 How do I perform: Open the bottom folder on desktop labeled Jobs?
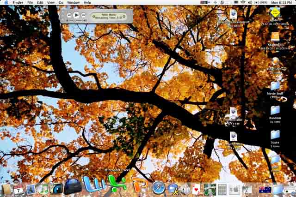tap(275, 160)
